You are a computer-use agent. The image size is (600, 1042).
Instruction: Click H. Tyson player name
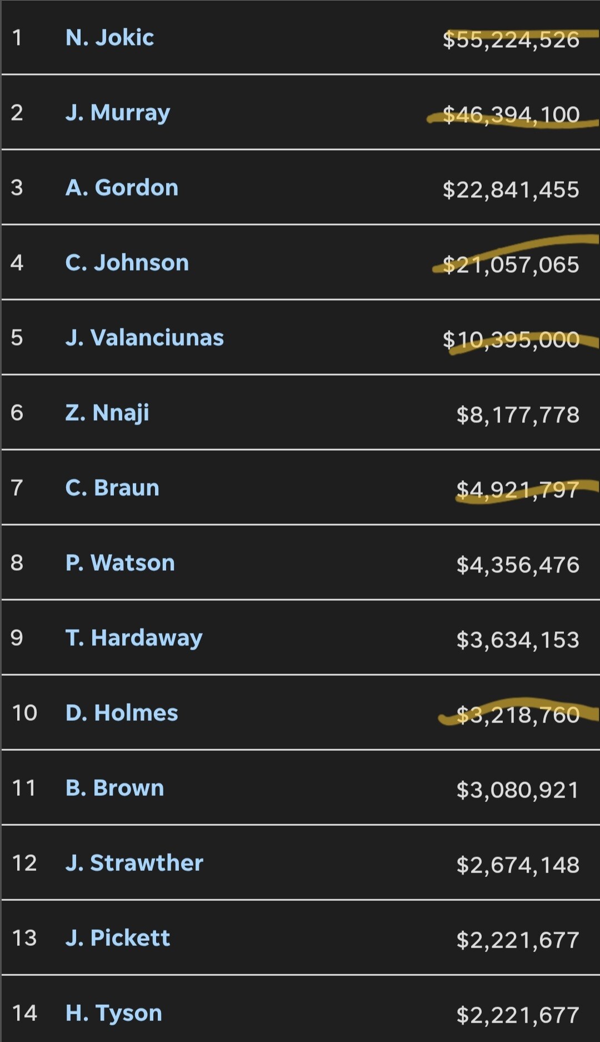[114, 1013]
